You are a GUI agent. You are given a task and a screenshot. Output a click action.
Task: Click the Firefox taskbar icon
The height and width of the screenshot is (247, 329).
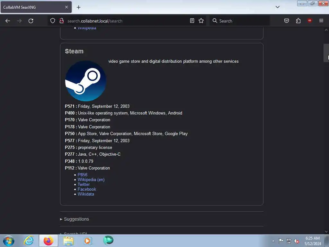point(49,241)
